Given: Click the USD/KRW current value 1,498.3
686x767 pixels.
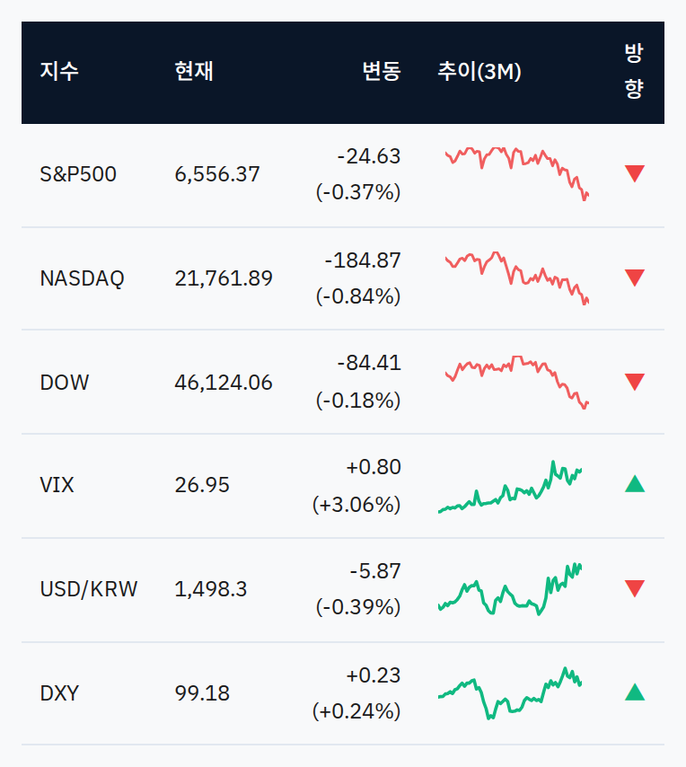Looking at the screenshot, I should pos(211,589).
